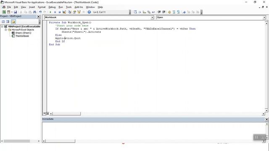Collapse the VBAProject tree node

coord(2,26)
